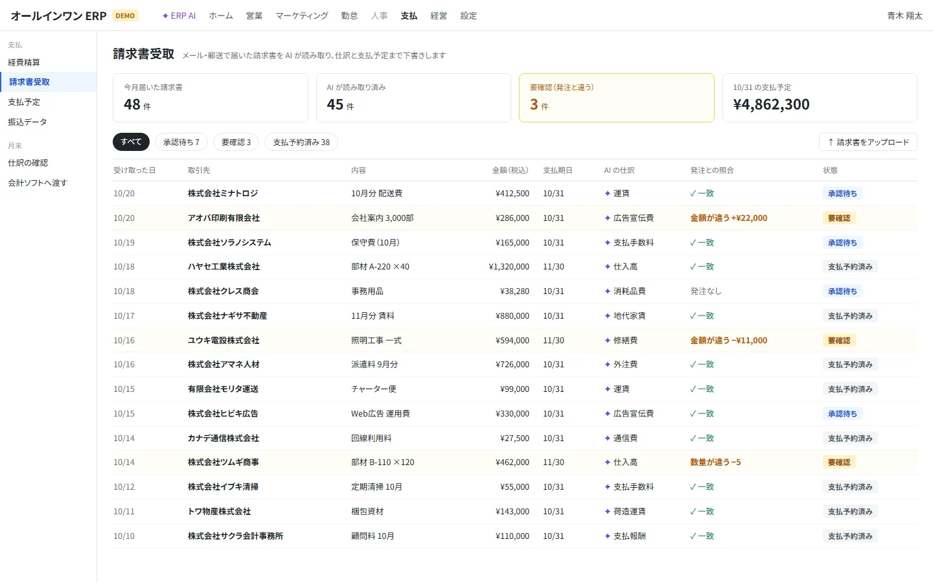Open the 経営 top menu
The width and height of the screenshot is (933, 583).
click(439, 16)
